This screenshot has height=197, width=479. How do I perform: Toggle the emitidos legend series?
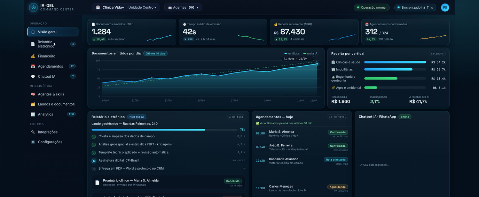[292, 53]
